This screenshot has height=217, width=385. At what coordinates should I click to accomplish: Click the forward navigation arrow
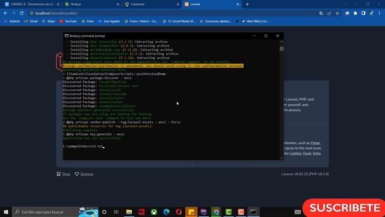[13, 13]
